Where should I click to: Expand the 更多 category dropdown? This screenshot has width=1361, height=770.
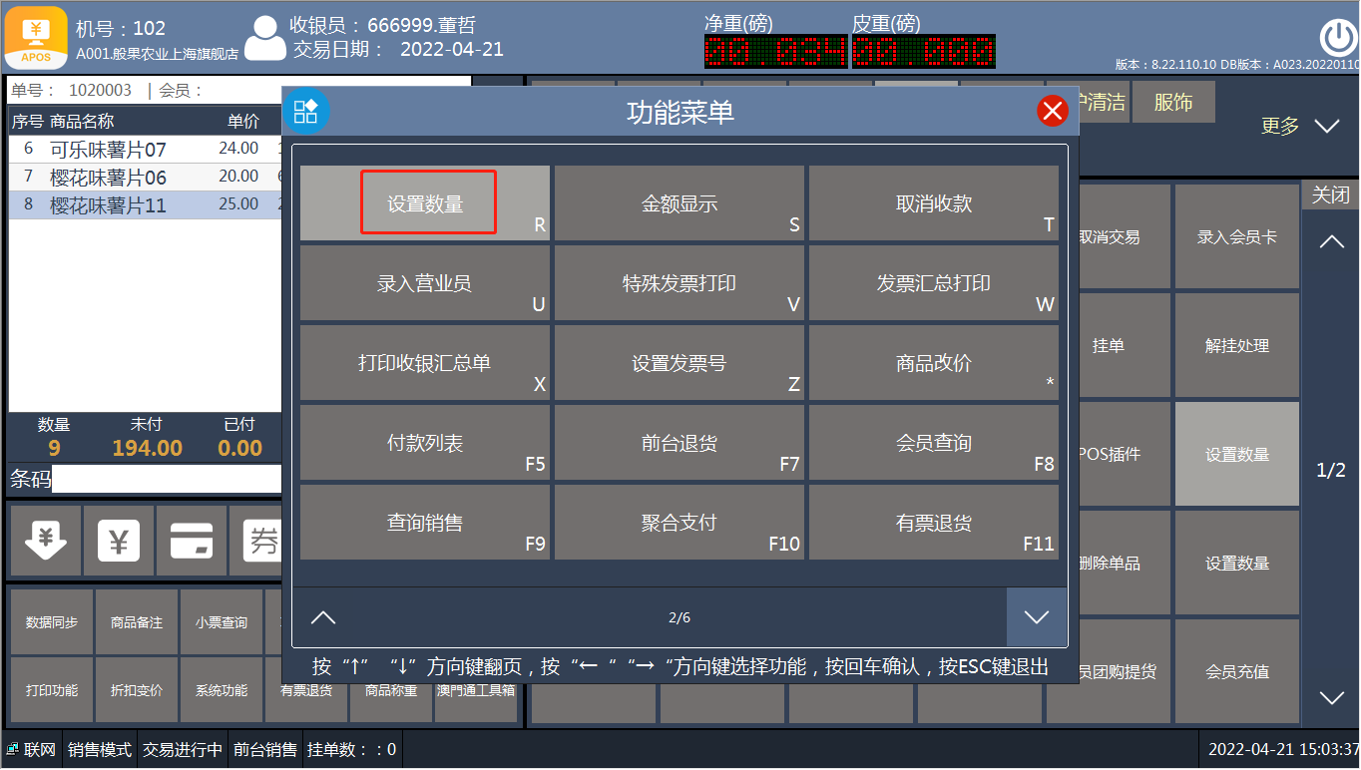click(x=1326, y=127)
